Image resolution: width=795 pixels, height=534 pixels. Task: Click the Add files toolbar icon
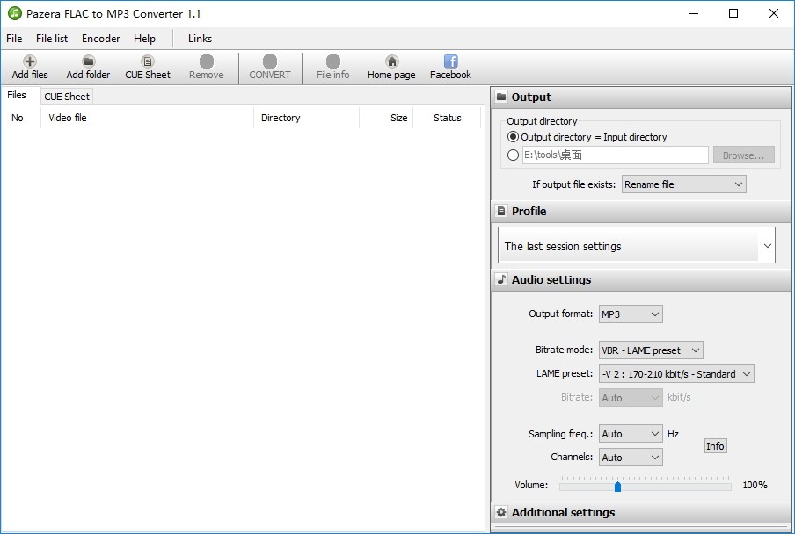point(29,61)
